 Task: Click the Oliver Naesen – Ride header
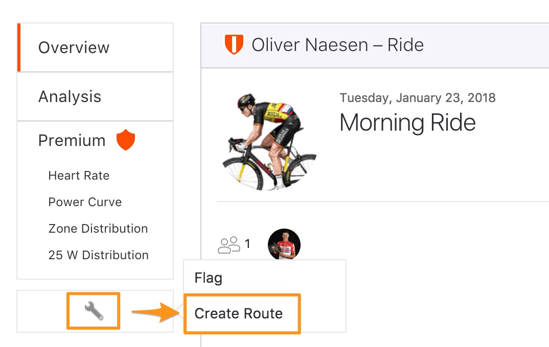337,45
